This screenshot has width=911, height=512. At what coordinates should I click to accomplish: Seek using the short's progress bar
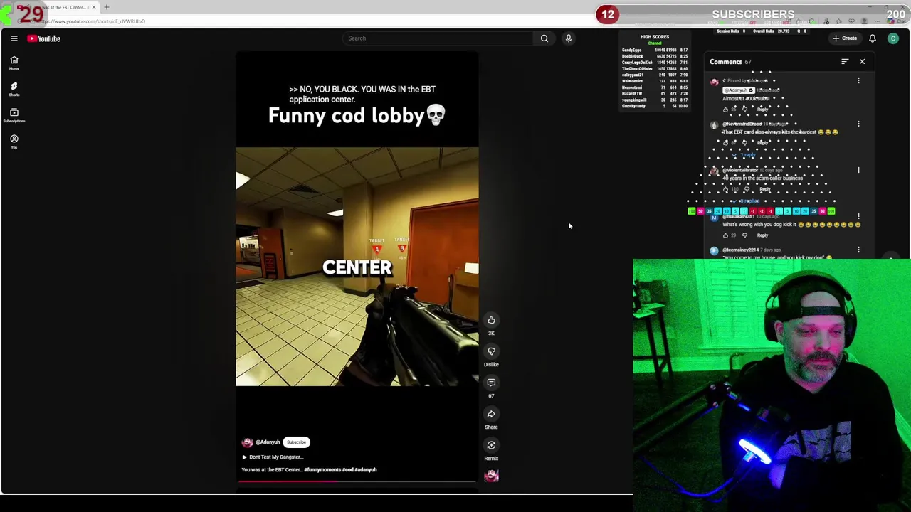tap(357, 481)
